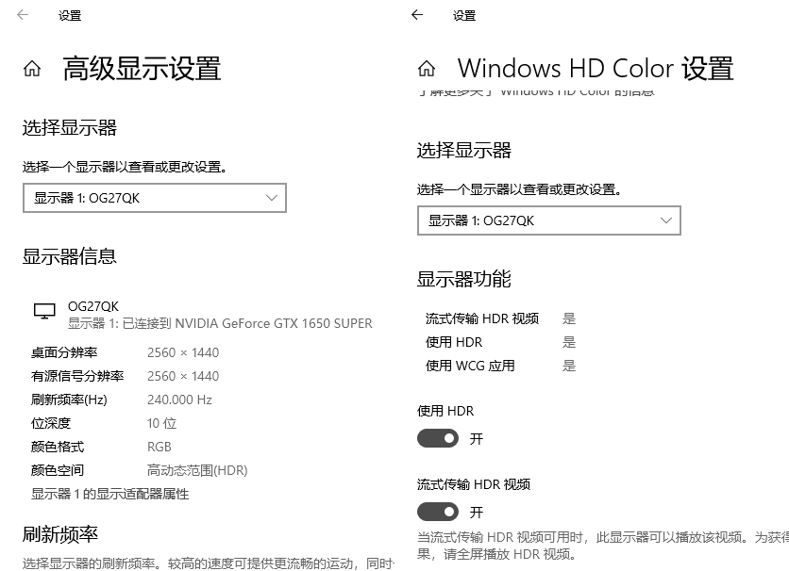
Task: Click the 刷新频率 section heading
Action: tap(60, 534)
